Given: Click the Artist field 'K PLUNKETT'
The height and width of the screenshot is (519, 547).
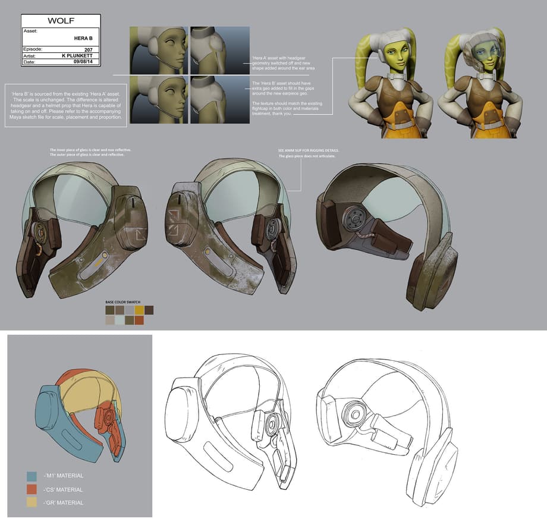Looking at the screenshot, I should [x=78, y=55].
